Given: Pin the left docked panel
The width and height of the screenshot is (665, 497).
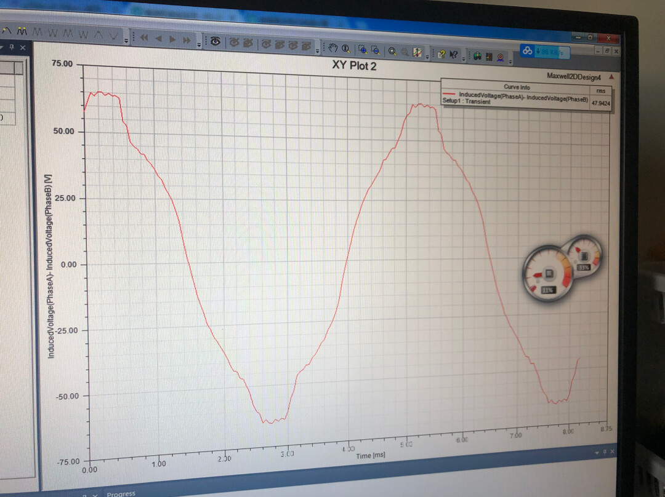Looking at the screenshot, I should point(12,47).
